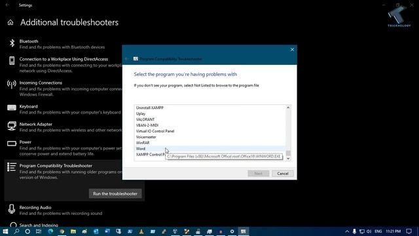This screenshot has height=236, width=419.
Task: Open the Settings gear taskbar icon
Action: pyautogui.click(x=232, y=231)
